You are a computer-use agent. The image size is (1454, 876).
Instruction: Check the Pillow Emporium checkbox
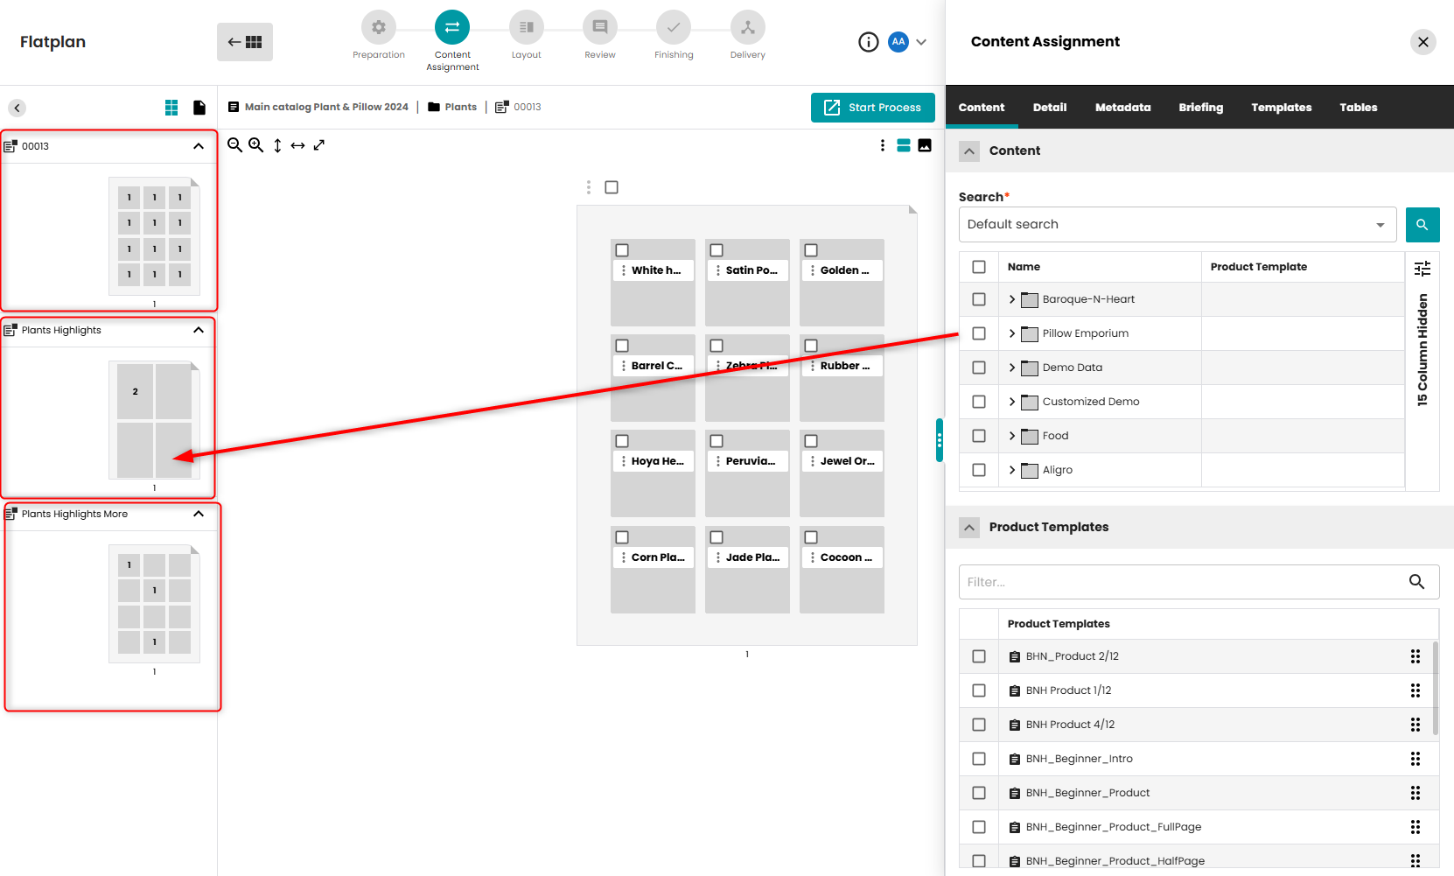click(978, 333)
